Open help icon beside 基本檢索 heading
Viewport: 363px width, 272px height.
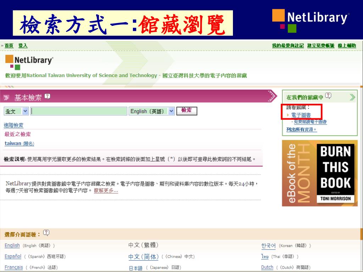click(48, 96)
